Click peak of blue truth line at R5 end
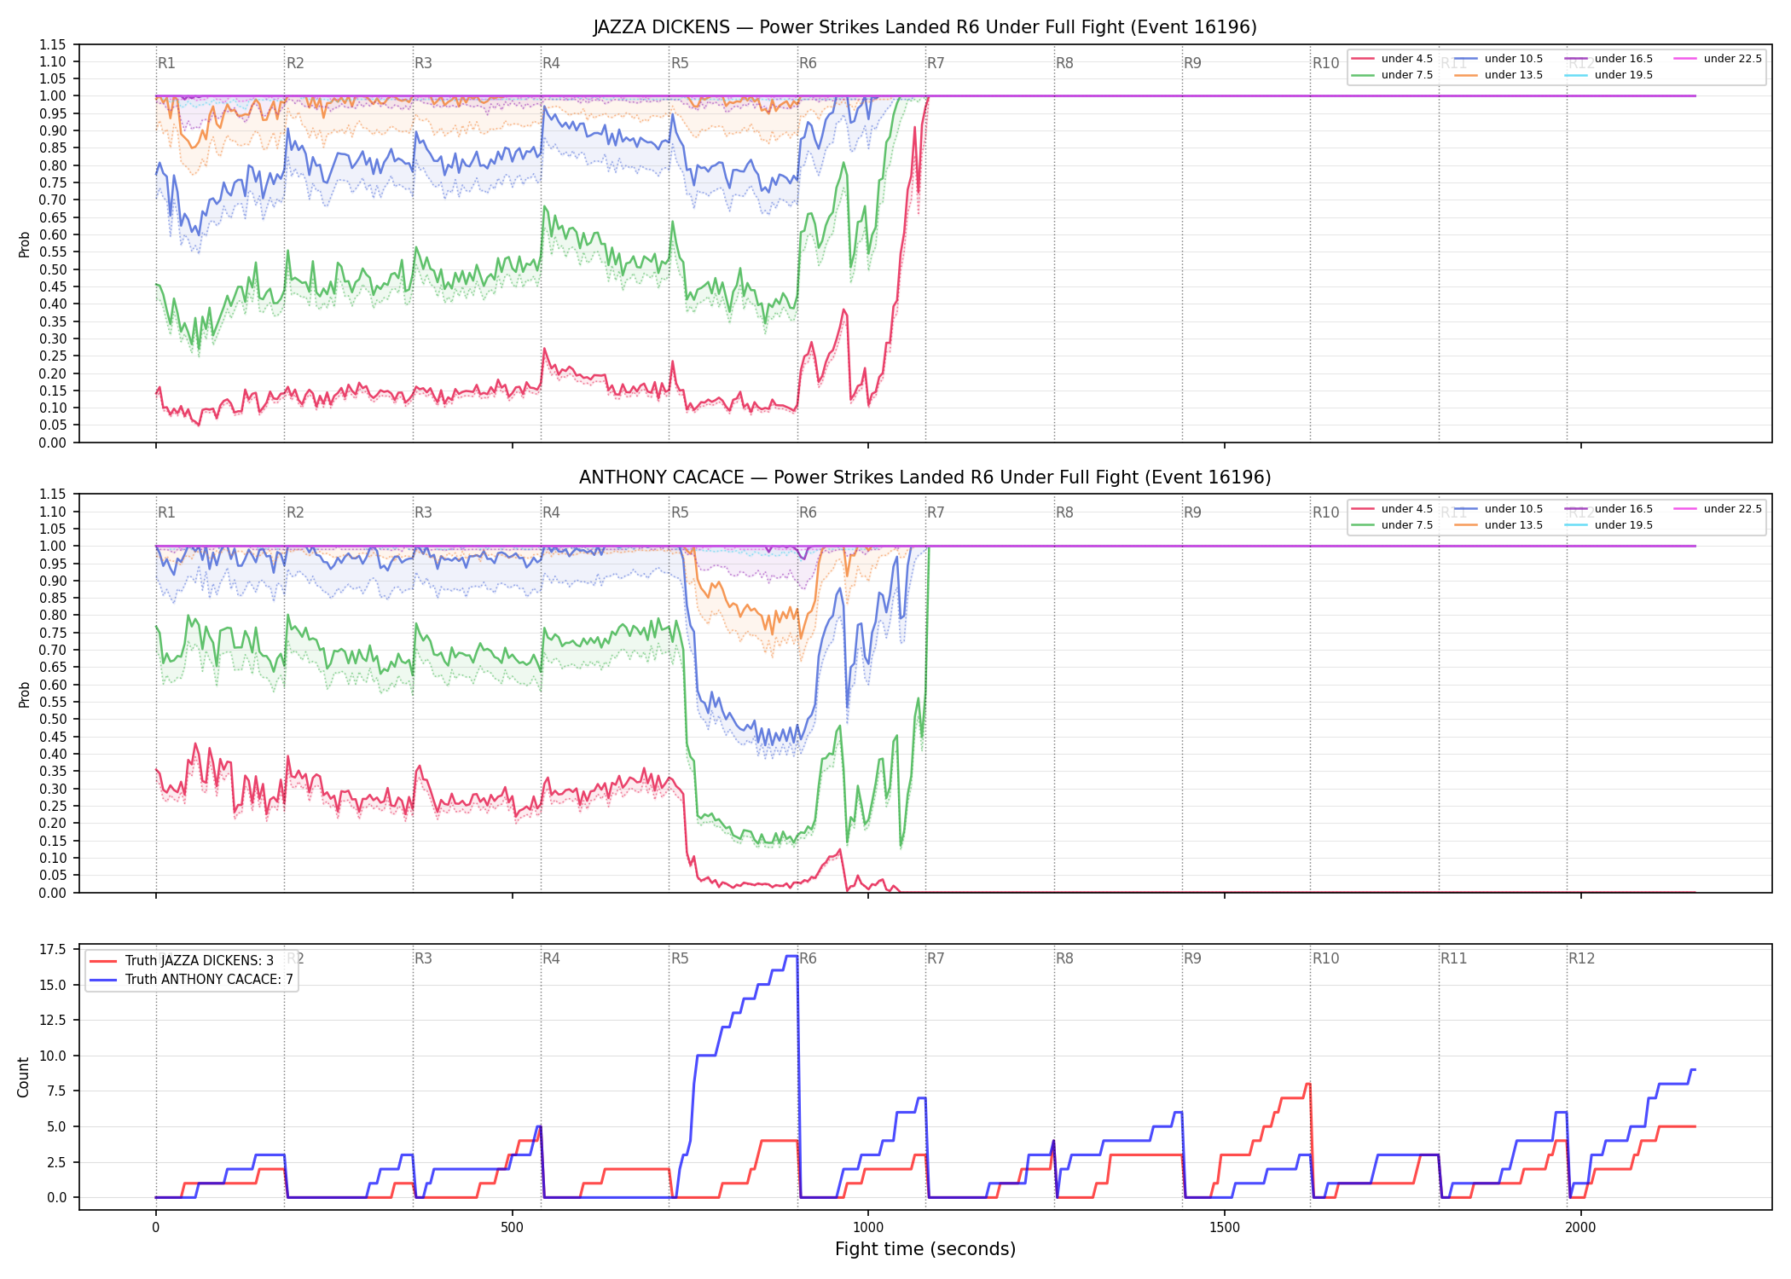 tap(791, 957)
